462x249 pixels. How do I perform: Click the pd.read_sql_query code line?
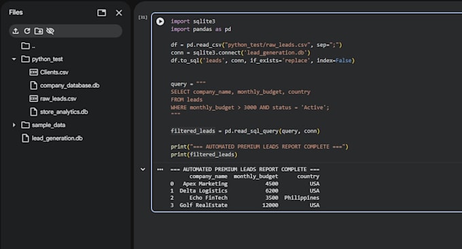[x=245, y=131]
